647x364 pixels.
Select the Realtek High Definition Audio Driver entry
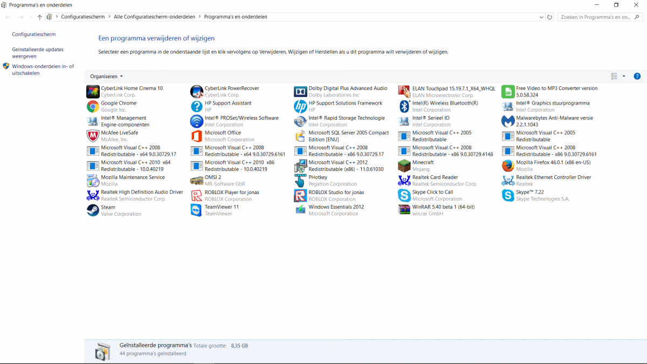point(135,195)
